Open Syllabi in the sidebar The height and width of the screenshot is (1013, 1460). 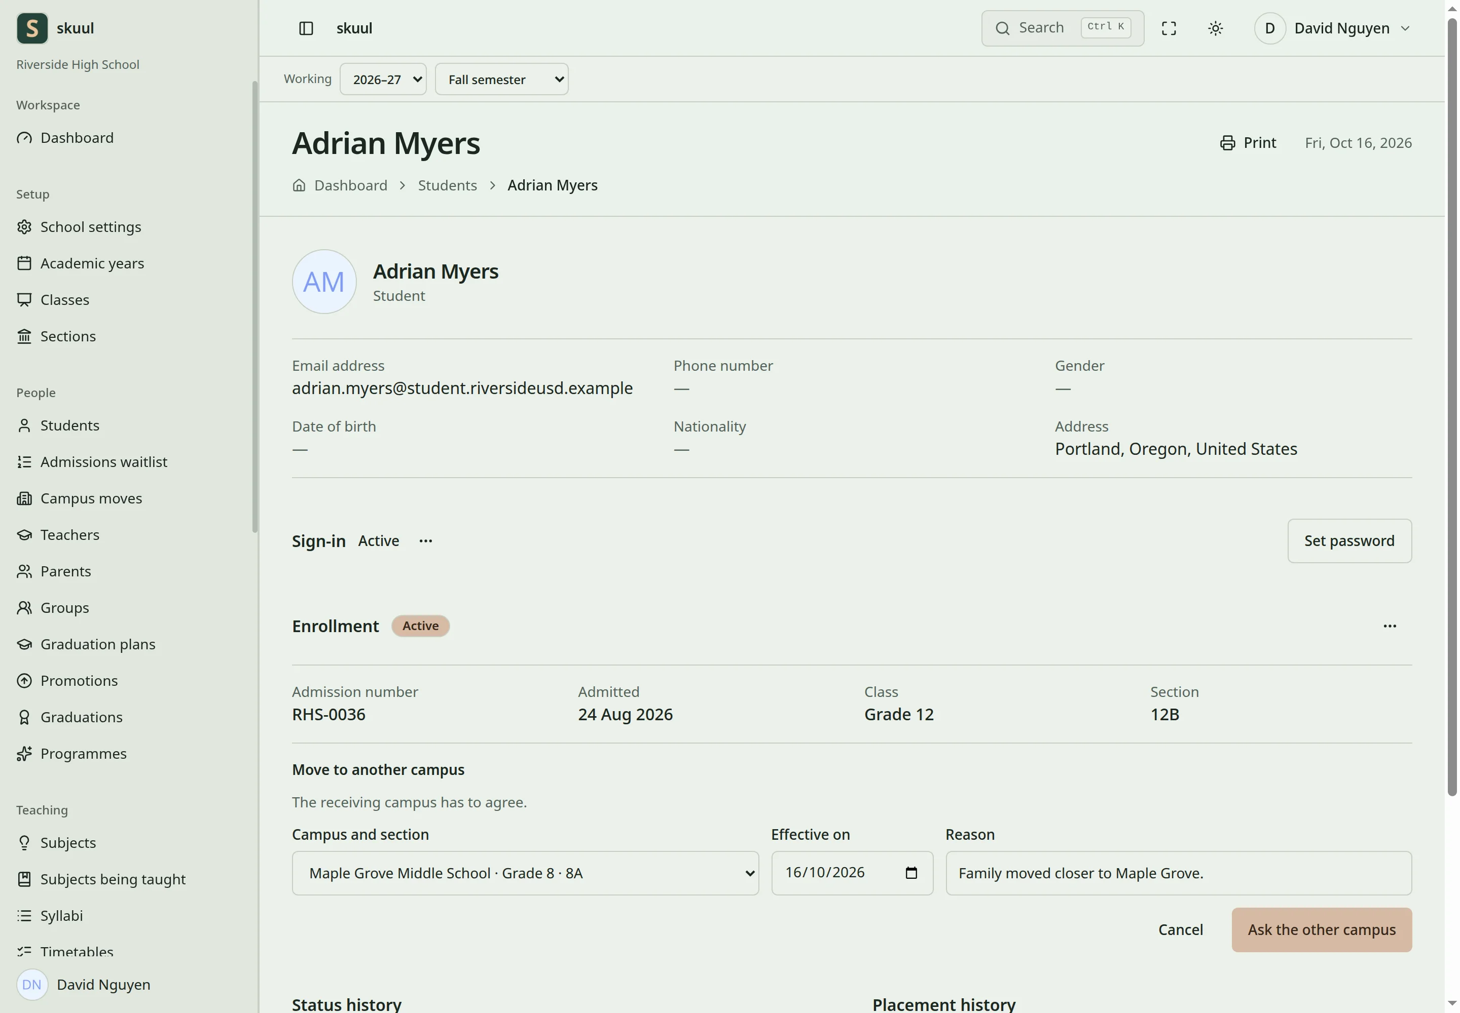[51, 915]
